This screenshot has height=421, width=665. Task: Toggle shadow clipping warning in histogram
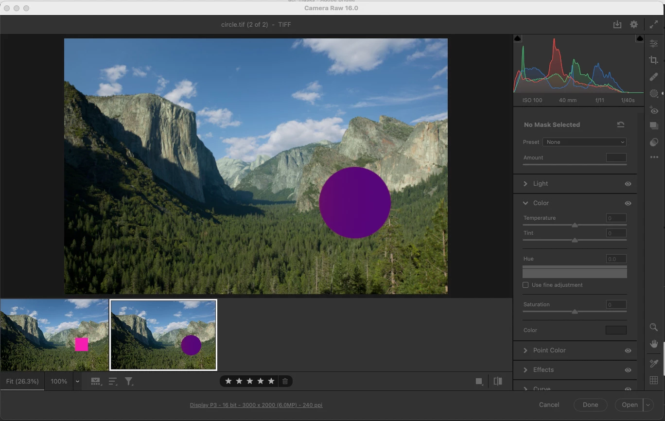click(518, 38)
